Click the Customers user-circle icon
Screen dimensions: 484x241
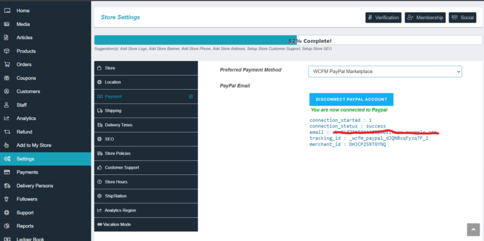7,92
